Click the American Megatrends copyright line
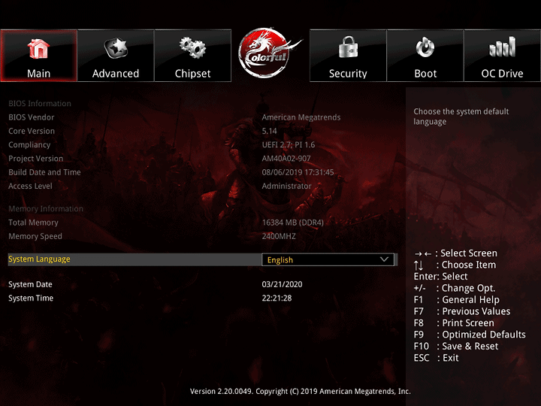541x406 pixels. coord(300,392)
